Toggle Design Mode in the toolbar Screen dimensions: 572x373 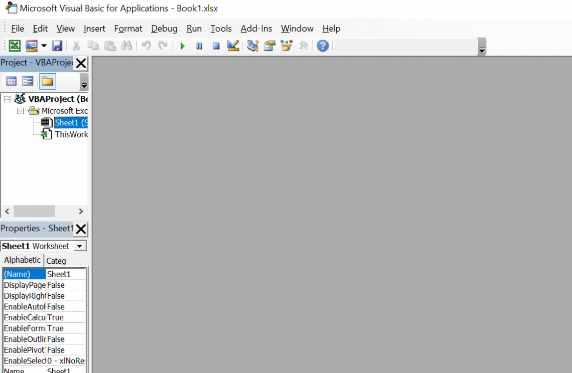[233, 46]
